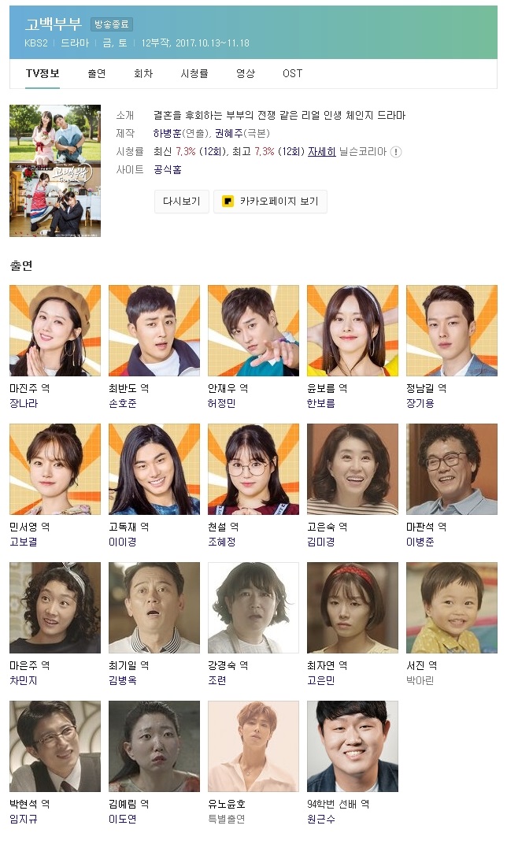Click the 자세히 ratings detail link
507x844 pixels.
(x=322, y=152)
